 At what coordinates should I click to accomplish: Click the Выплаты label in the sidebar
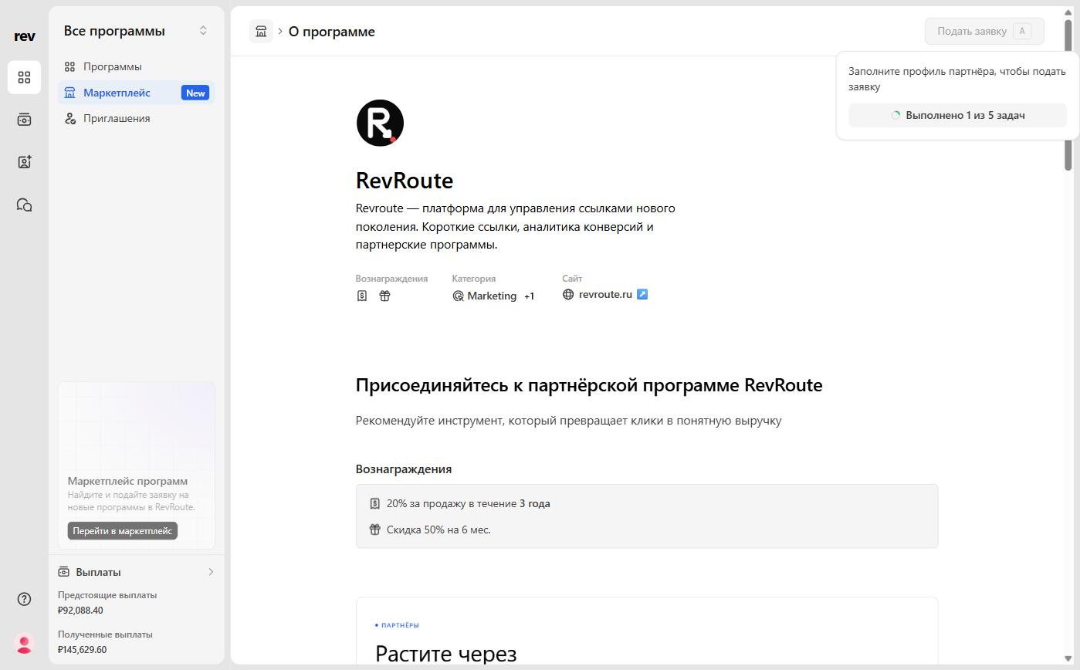(99, 572)
